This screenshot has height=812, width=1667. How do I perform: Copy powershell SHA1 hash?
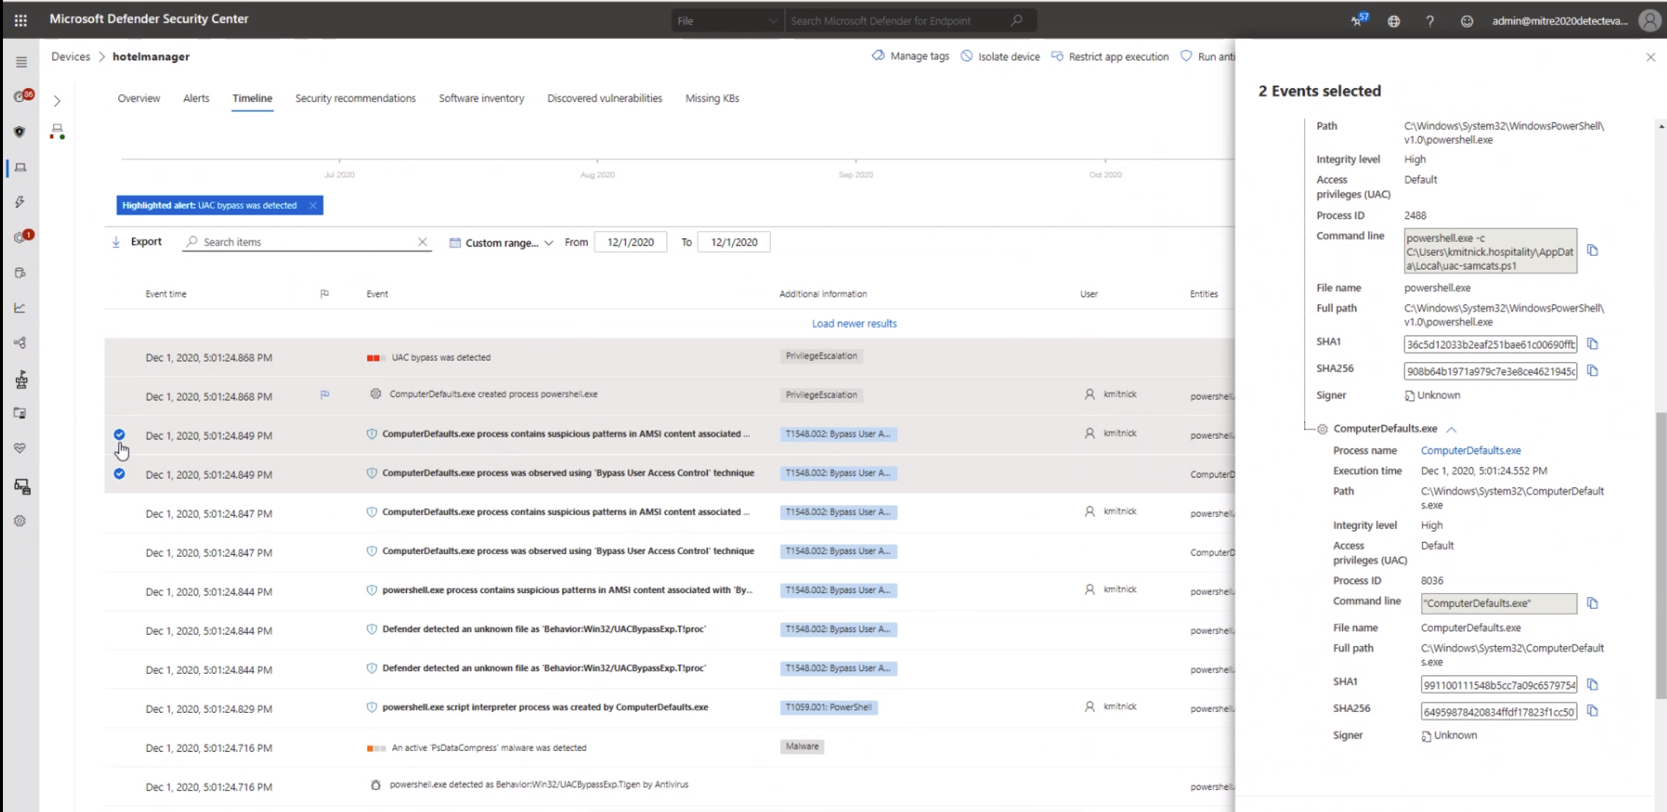coord(1592,344)
